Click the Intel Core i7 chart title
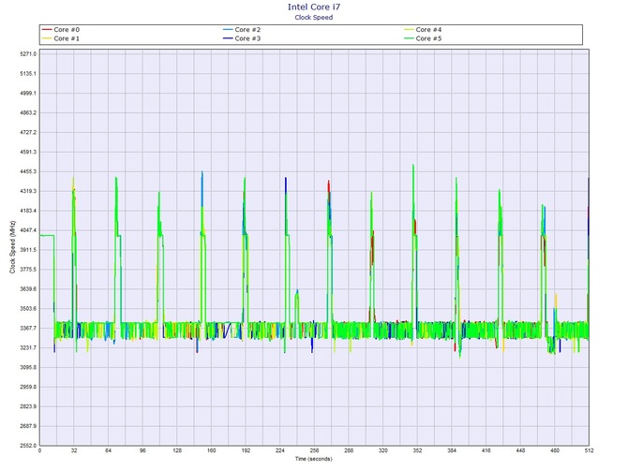This screenshot has width=628, height=470. point(314,7)
